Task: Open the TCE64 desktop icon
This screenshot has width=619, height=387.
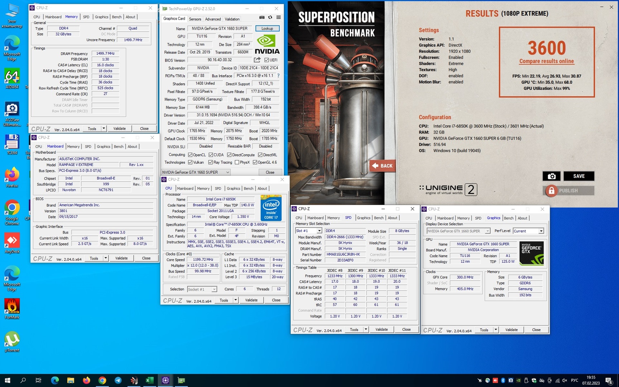Action: coord(12,144)
